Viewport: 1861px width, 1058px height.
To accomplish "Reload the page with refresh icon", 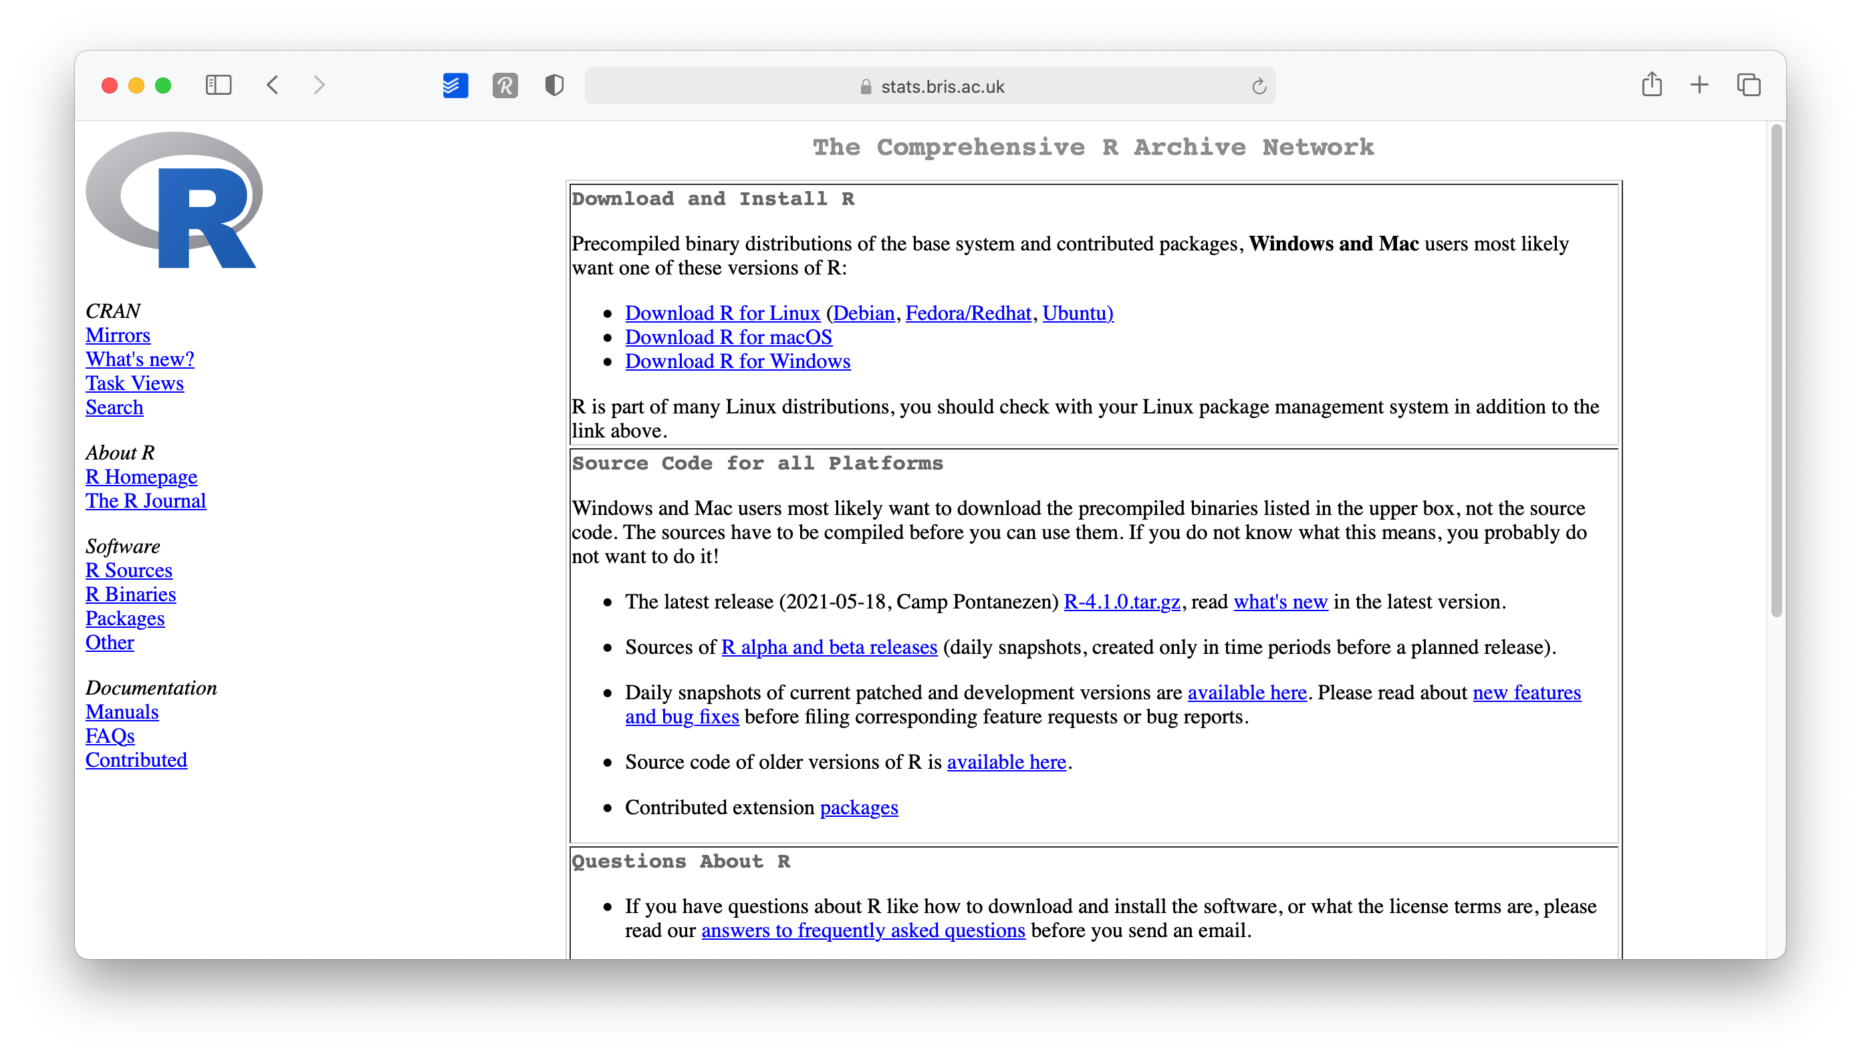I will coord(1259,86).
